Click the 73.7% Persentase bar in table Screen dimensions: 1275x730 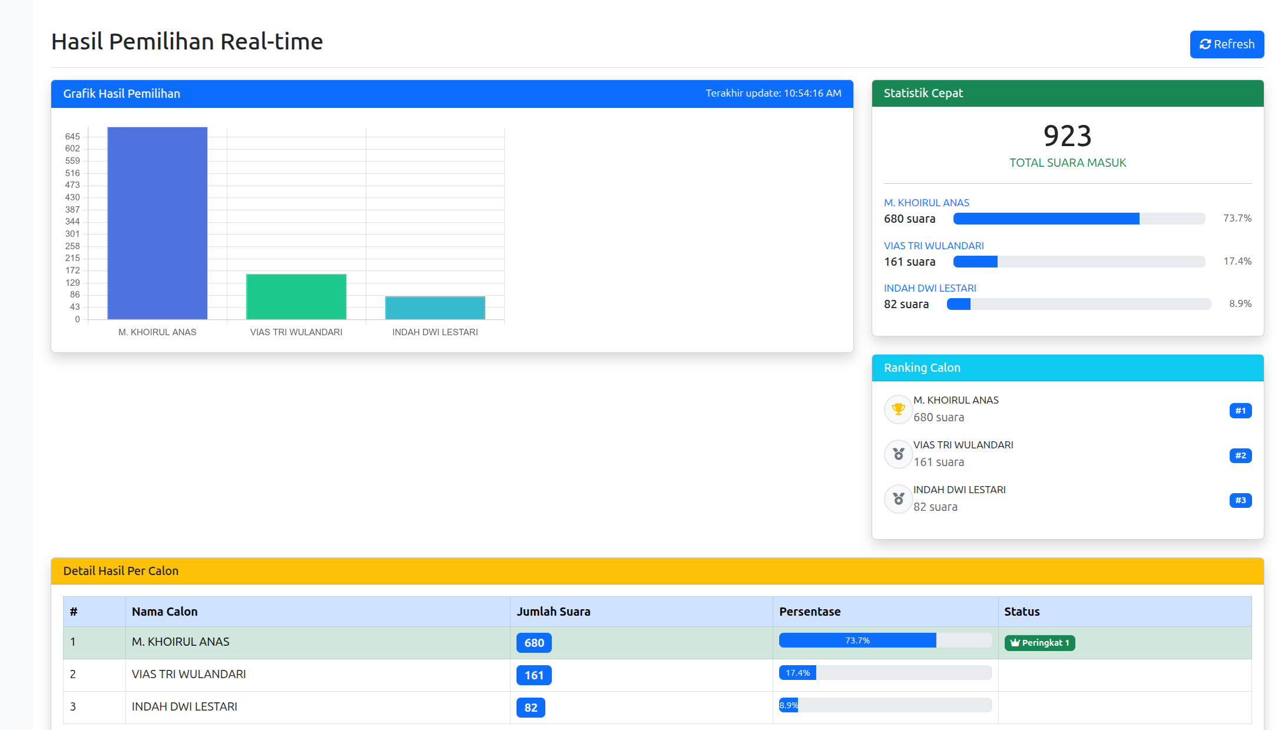pos(885,640)
